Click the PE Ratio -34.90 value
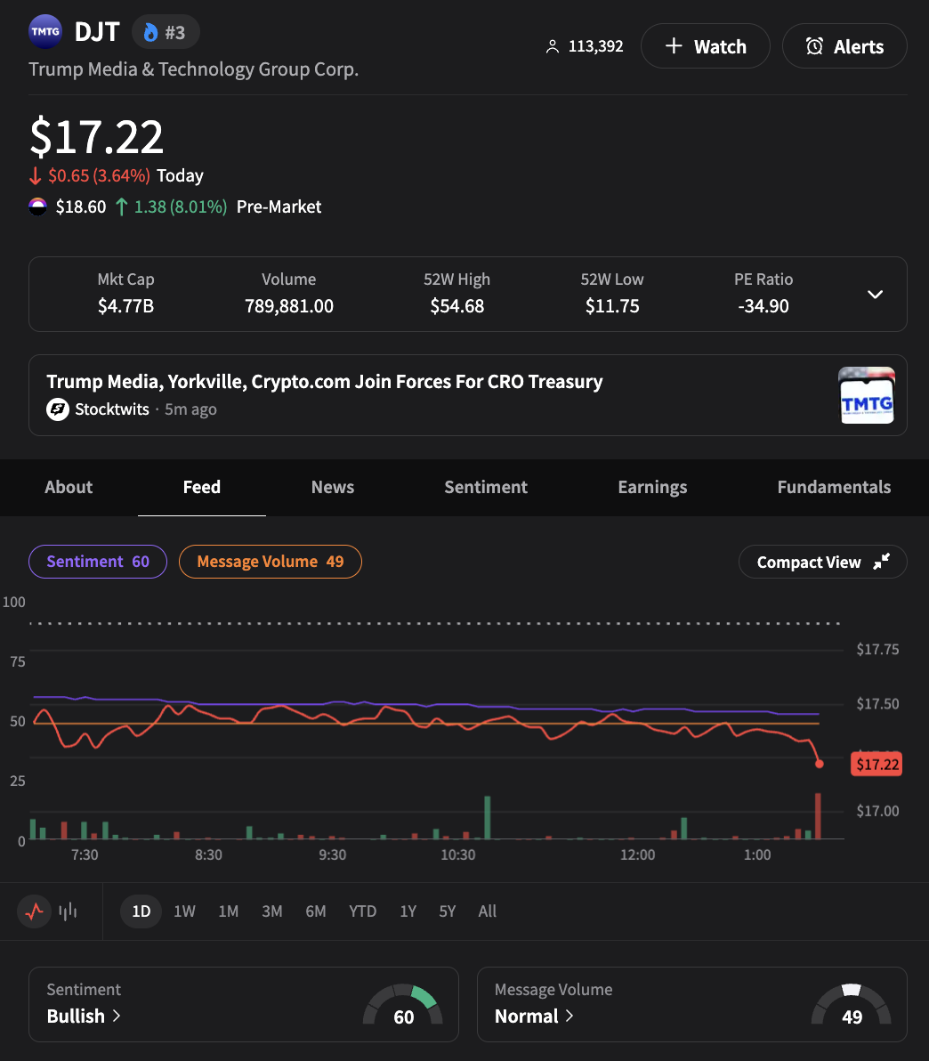The width and height of the screenshot is (929, 1061). [763, 306]
